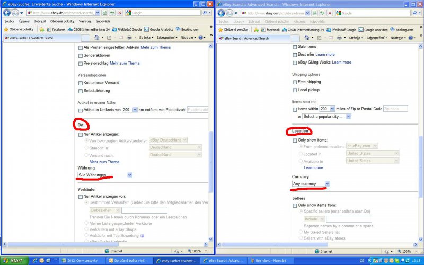The image size is (424, 265).
Task: Tick Selbstabholung checkbox
Action: 81,91
